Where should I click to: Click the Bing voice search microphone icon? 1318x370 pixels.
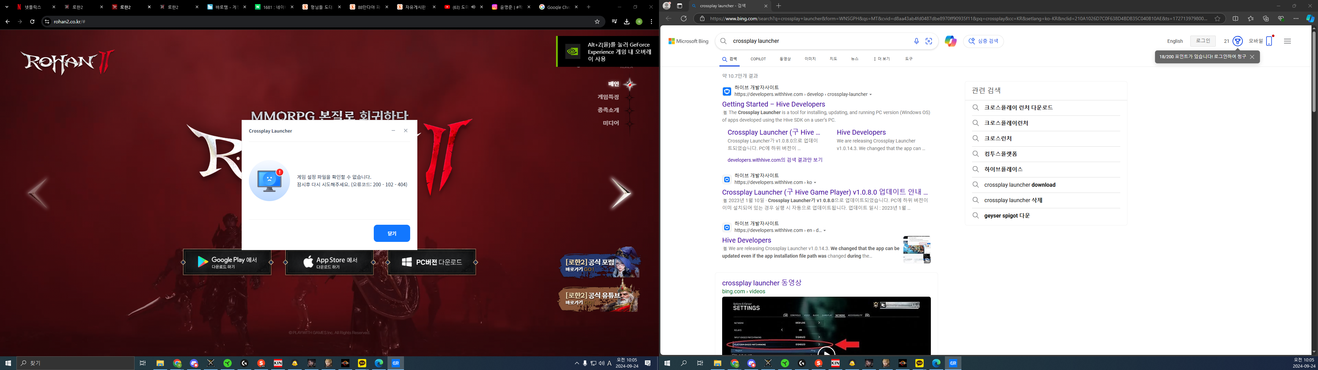pos(916,41)
